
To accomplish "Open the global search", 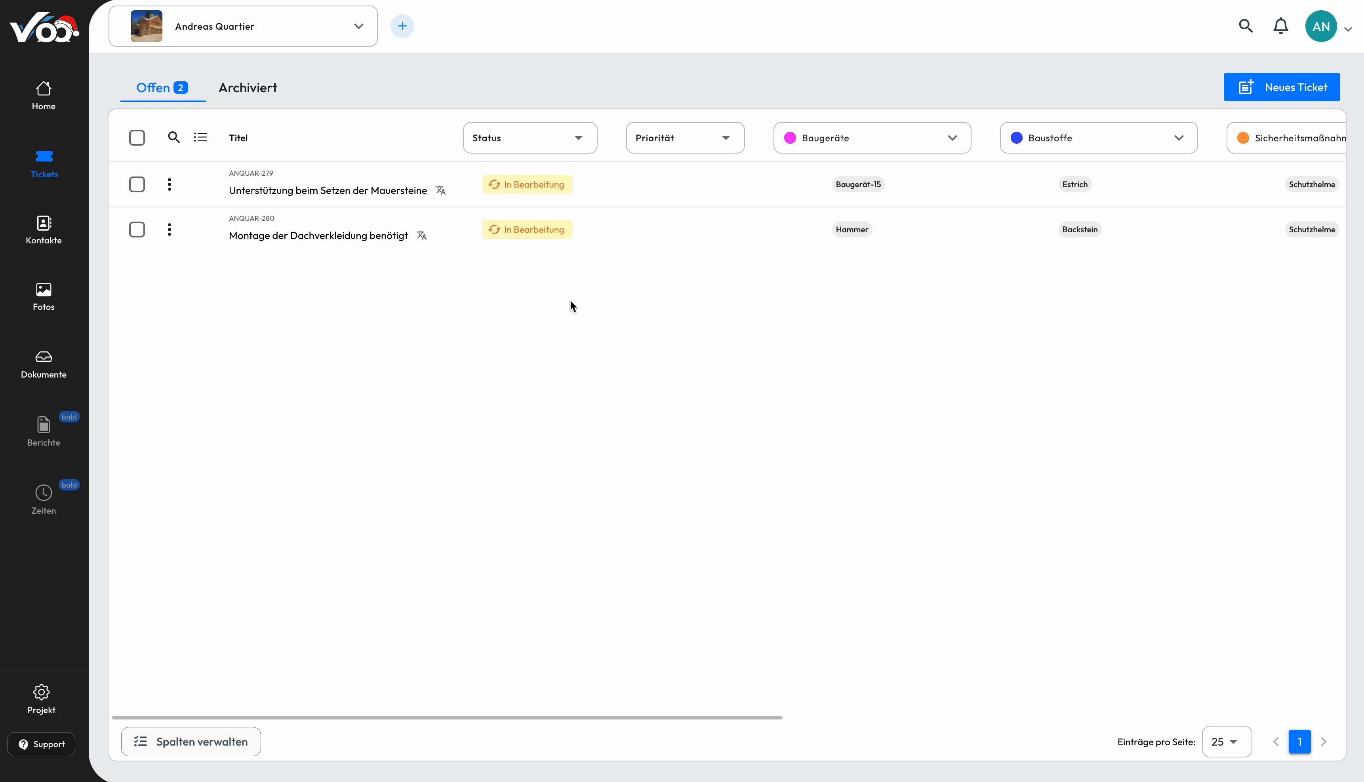I will tap(1246, 26).
